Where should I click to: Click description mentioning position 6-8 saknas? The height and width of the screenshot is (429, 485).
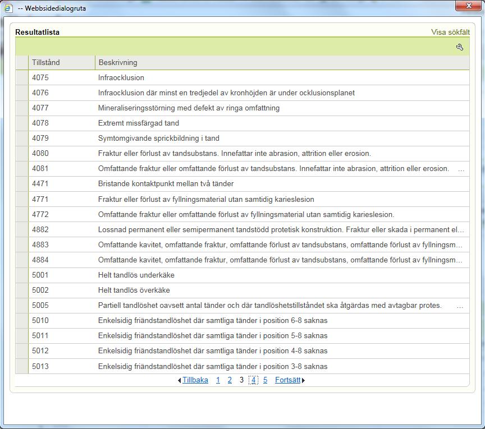[x=213, y=321]
